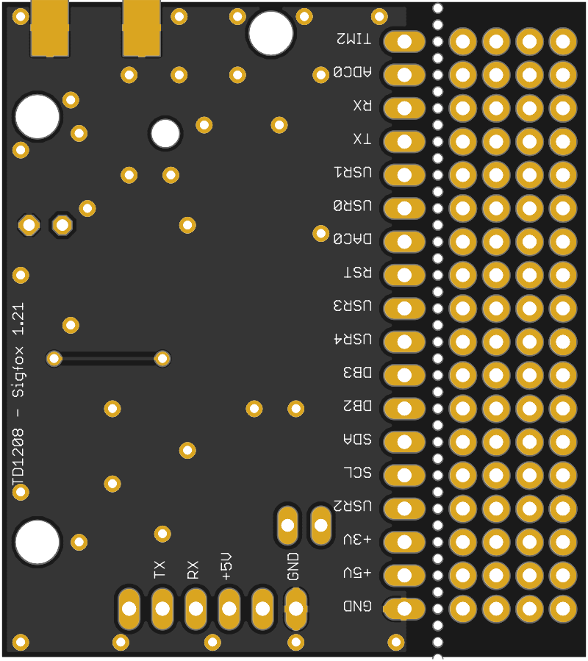The height and width of the screenshot is (661, 588).
Task: Click the header pad beside mirrored +5V label
Action: 404,575
